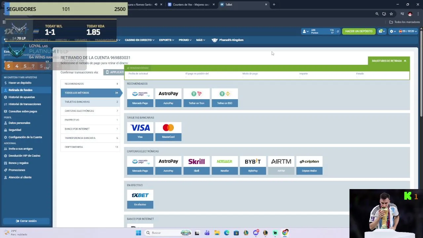This screenshot has width=423, height=238.
Task: Open Historial de transacciones
Action: 25,104
